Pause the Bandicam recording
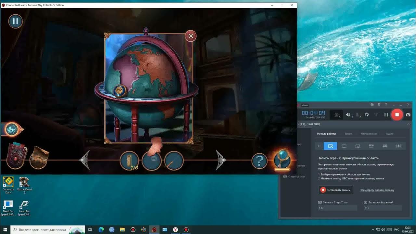This screenshot has width=416, height=234. (386, 115)
